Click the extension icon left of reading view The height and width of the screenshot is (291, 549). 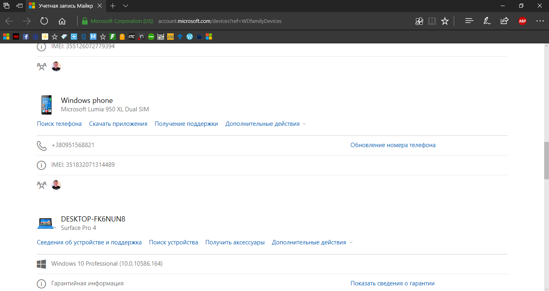[419, 21]
